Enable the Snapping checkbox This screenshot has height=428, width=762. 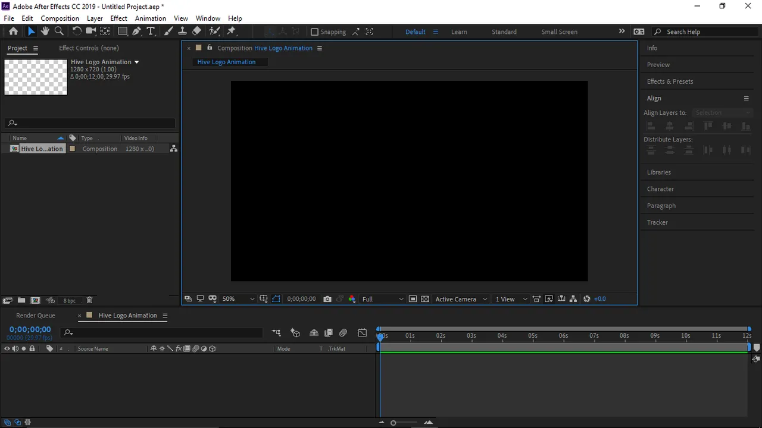point(315,32)
